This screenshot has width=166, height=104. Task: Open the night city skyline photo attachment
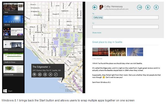(x=118, y=52)
